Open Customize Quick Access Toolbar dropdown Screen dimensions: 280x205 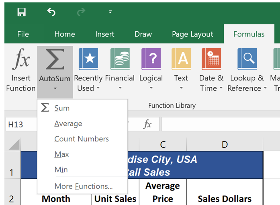pyautogui.click(x=110, y=12)
